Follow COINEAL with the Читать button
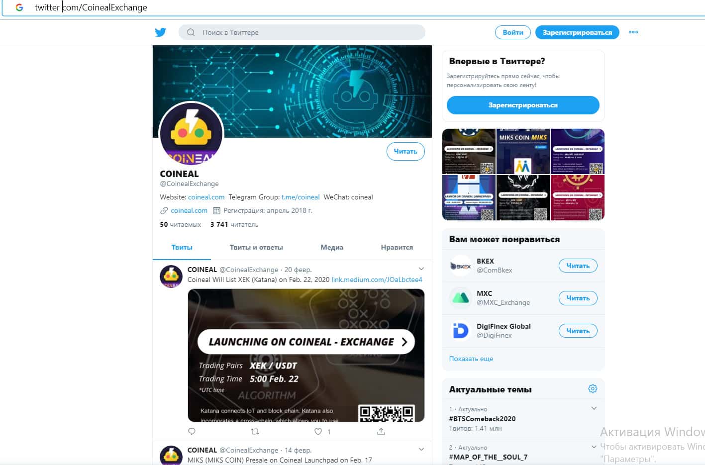705x465 pixels. pyautogui.click(x=405, y=151)
